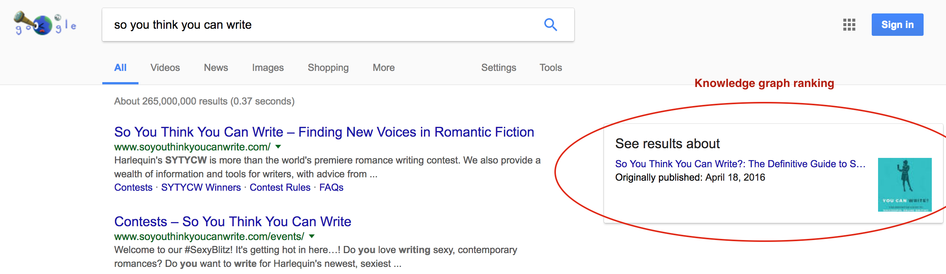Switch to the Images tab
This screenshot has width=946, height=274.
[268, 68]
